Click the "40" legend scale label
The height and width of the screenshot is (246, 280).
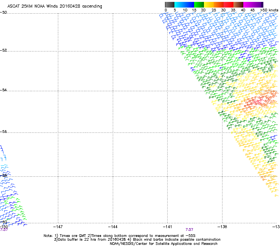[243, 10]
